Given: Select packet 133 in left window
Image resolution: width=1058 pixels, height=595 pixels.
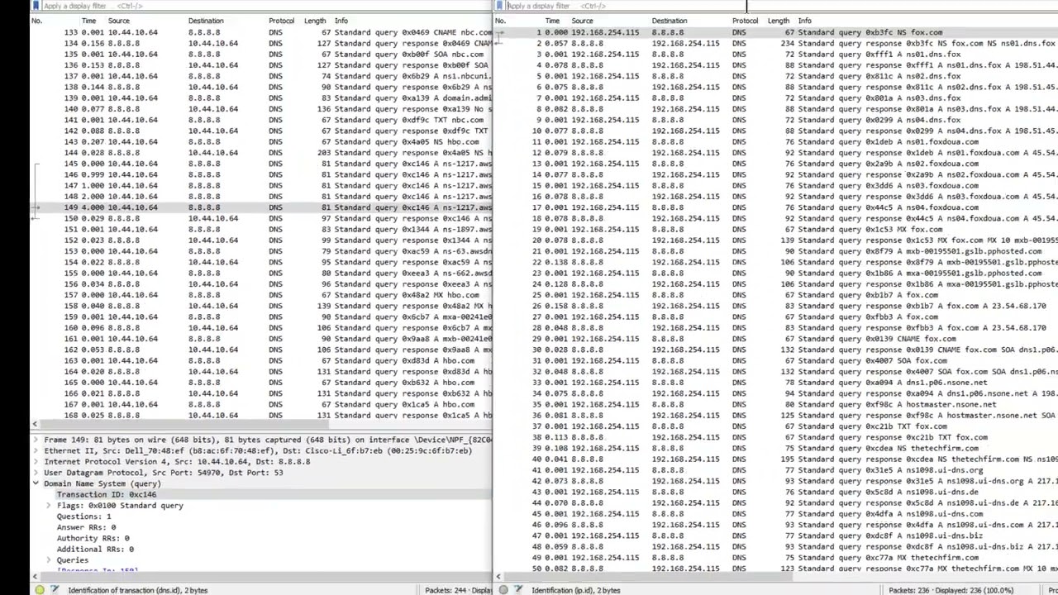Looking at the screenshot, I should pos(261,32).
